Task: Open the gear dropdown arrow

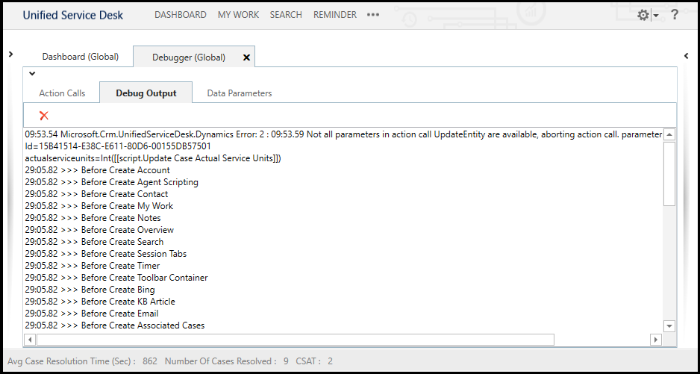Action: pos(656,16)
